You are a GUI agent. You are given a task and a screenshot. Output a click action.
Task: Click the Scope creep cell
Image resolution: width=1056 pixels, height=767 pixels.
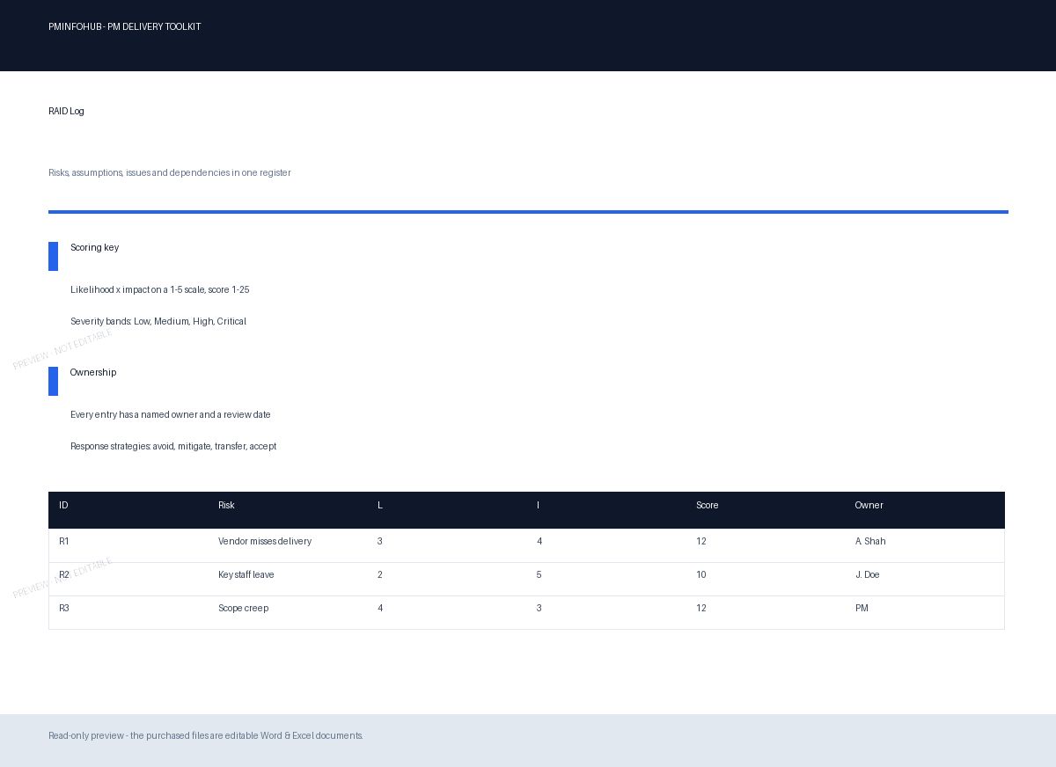243,608
